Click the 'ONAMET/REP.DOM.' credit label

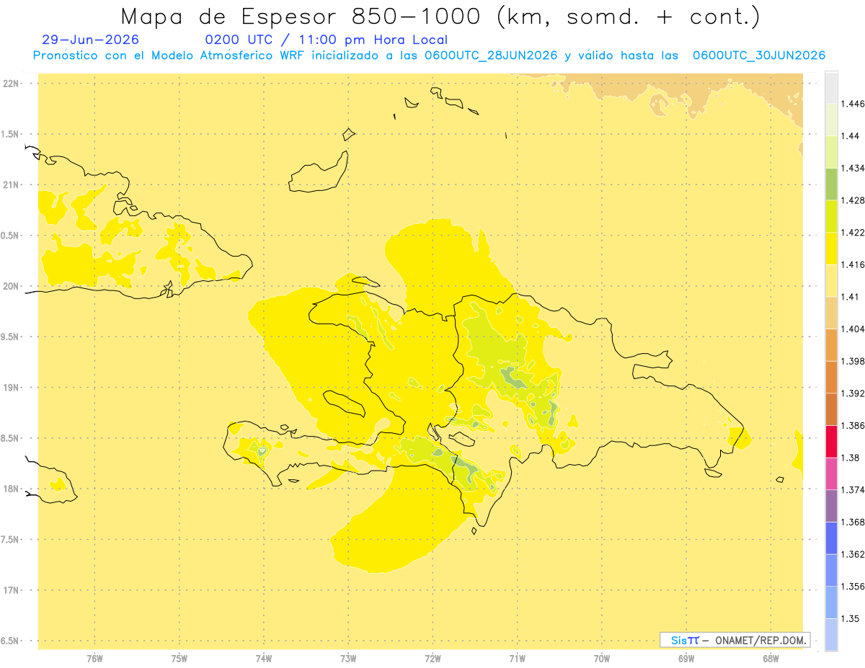760,640
